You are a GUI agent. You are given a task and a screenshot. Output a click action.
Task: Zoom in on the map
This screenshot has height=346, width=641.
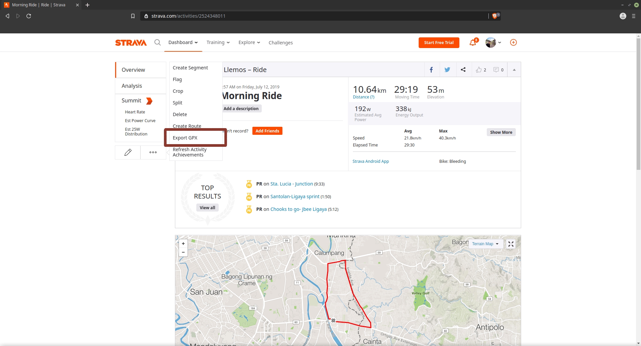(x=183, y=244)
